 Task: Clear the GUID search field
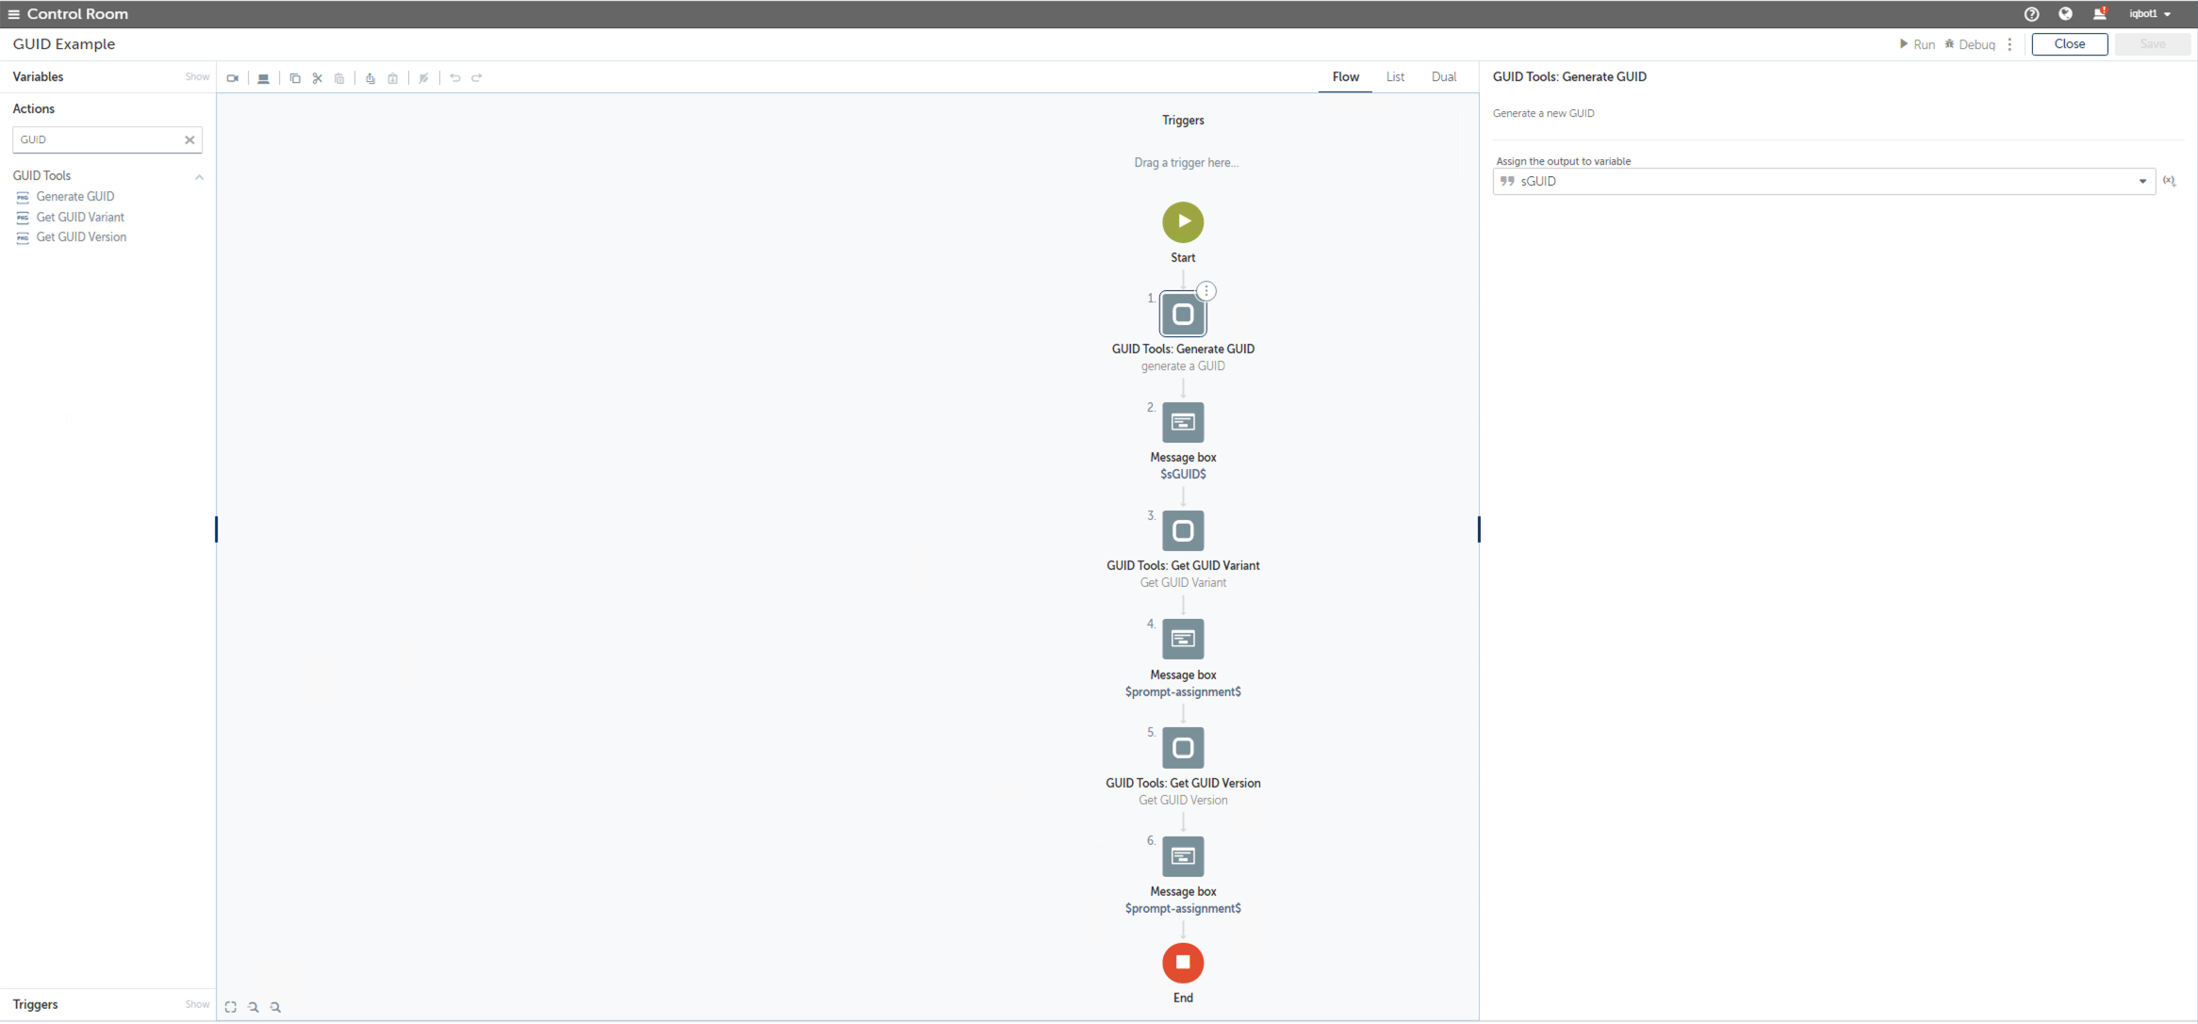pyautogui.click(x=189, y=139)
